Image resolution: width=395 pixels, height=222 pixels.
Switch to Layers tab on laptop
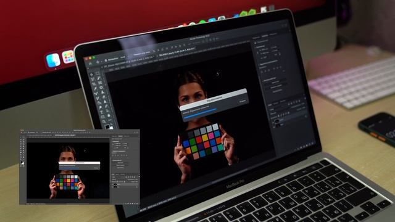tap(270, 105)
